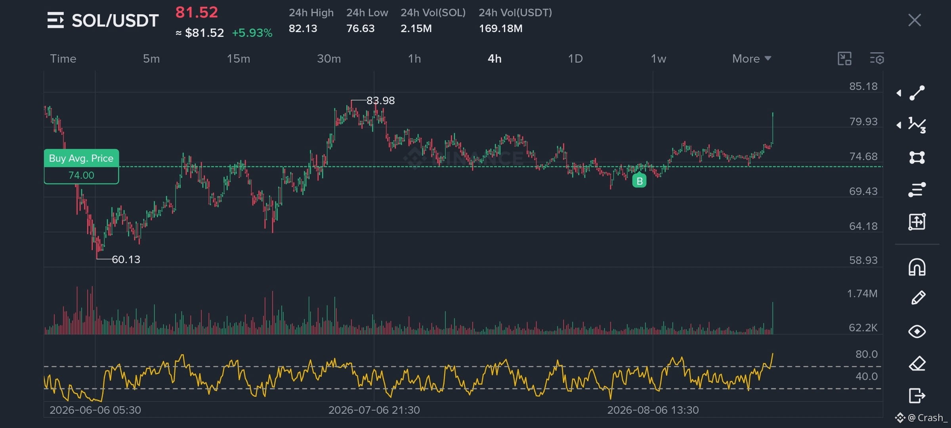Screen dimensions: 951x428
Task: Click the exit drawing mode icon
Action: click(x=917, y=396)
